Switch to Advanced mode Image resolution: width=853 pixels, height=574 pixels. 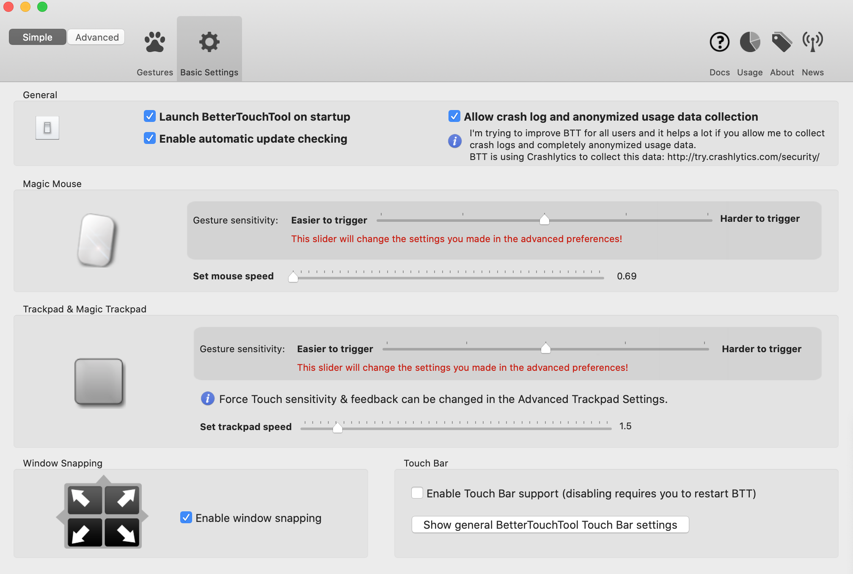pos(97,37)
